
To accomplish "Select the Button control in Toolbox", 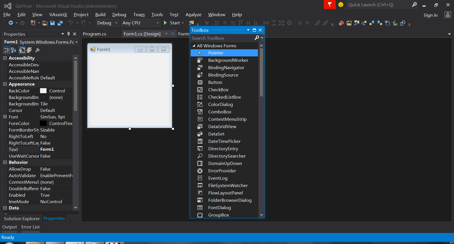I will pyautogui.click(x=224, y=82).
